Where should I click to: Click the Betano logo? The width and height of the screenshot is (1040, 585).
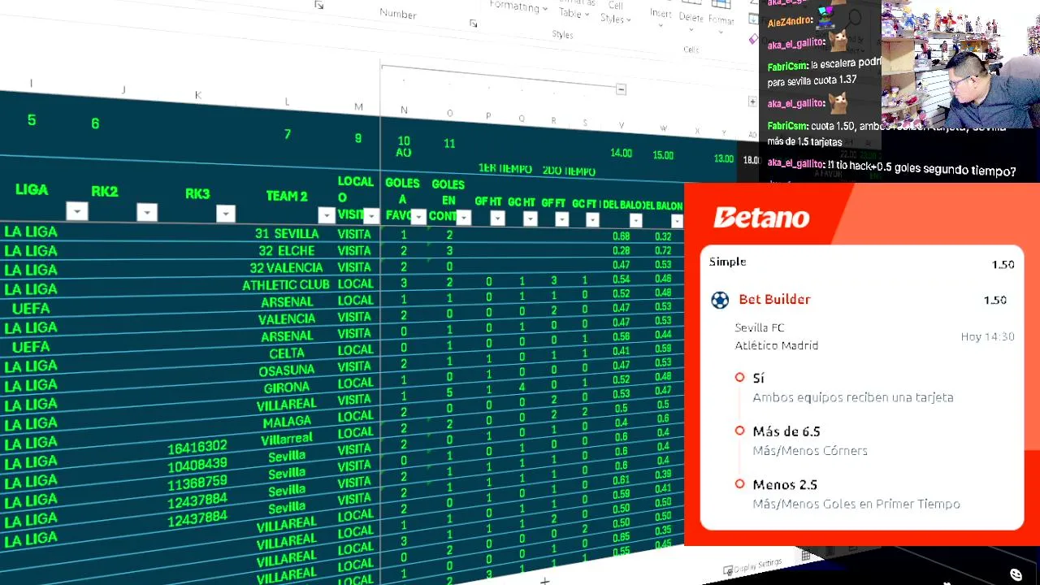point(761,218)
